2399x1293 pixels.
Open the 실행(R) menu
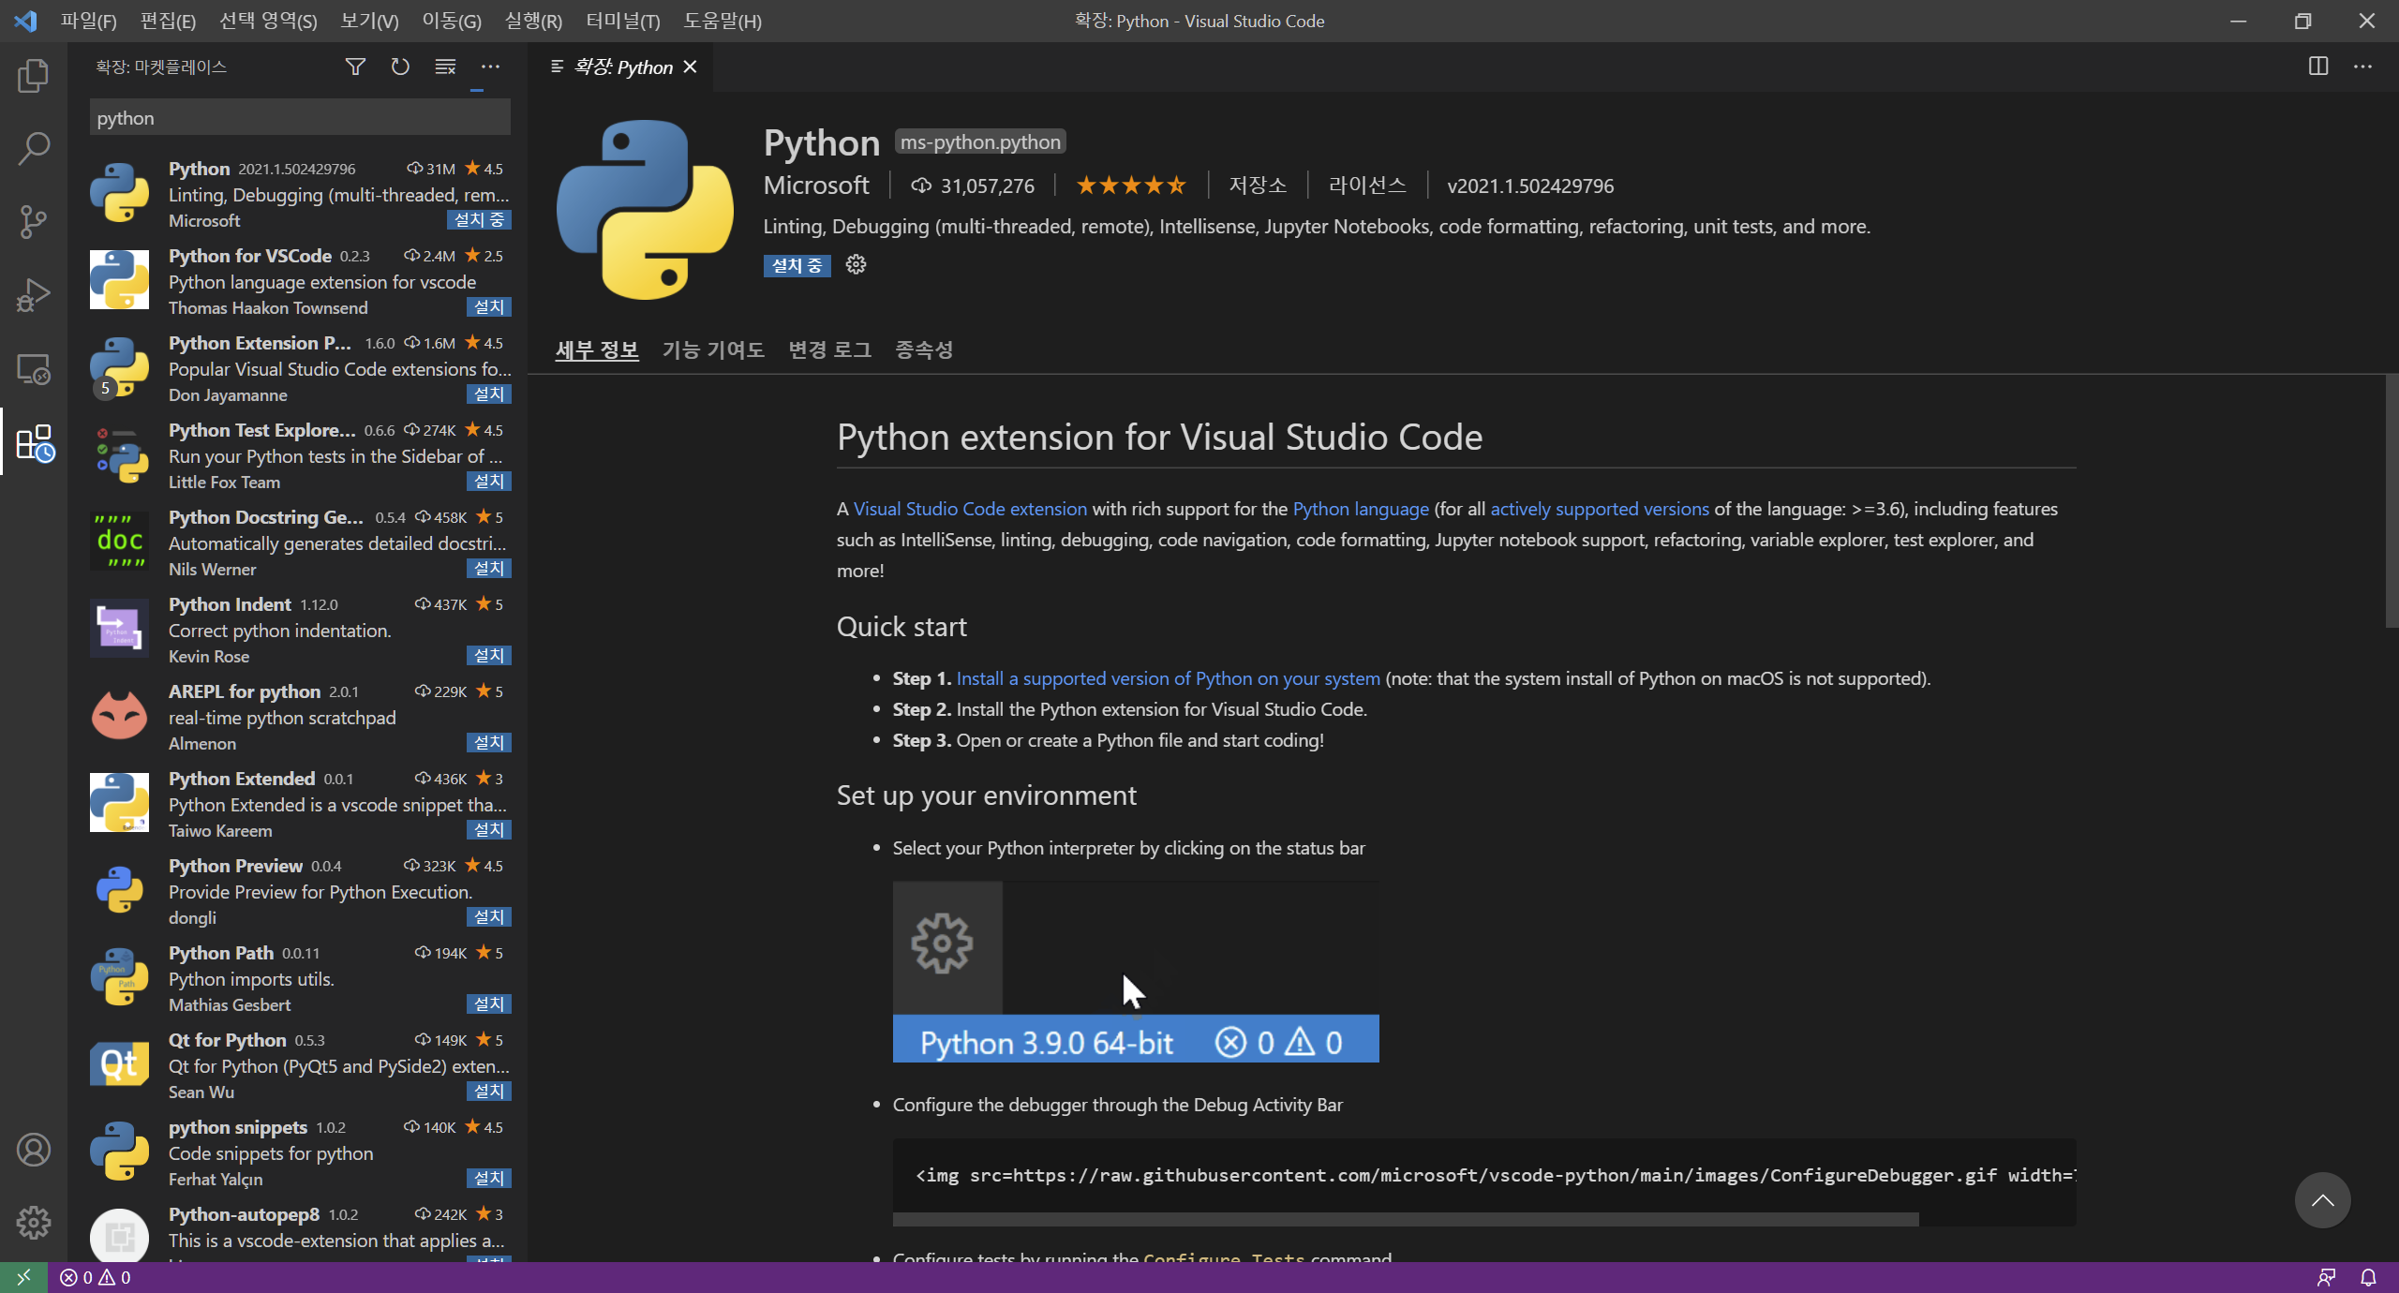tap(533, 21)
